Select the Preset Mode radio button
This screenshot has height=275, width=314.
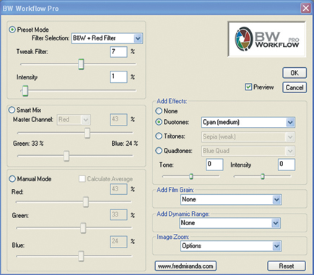pyautogui.click(x=12, y=30)
